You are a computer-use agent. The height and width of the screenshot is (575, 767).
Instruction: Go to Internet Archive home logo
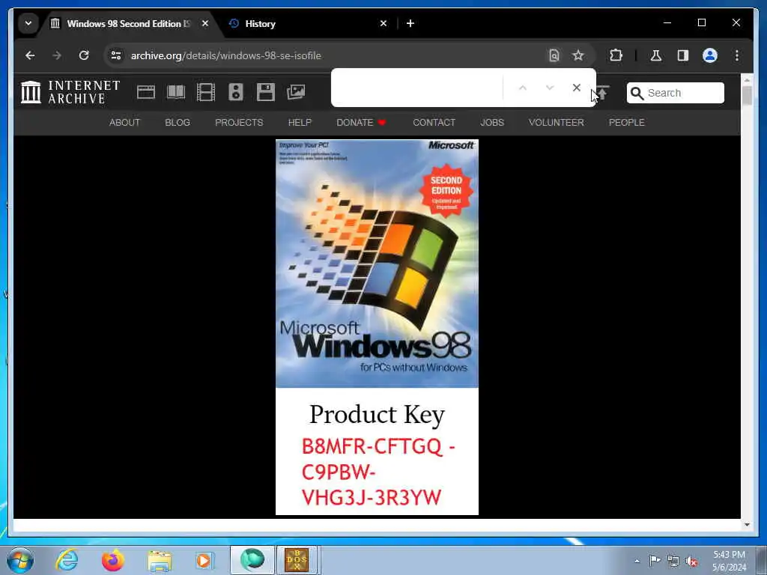(x=70, y=92)
